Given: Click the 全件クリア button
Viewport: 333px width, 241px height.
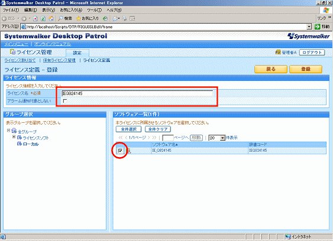Looking at the screenshot, I should pos(158,129).
